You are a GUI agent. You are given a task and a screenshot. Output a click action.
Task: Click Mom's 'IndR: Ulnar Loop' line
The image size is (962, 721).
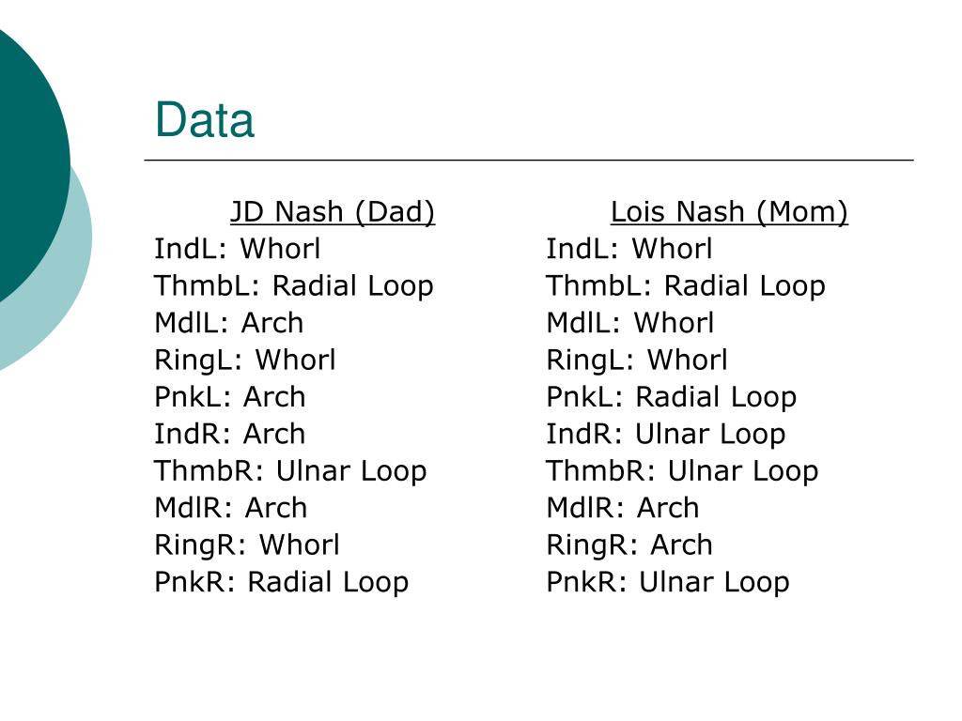(x=666, y=436)
